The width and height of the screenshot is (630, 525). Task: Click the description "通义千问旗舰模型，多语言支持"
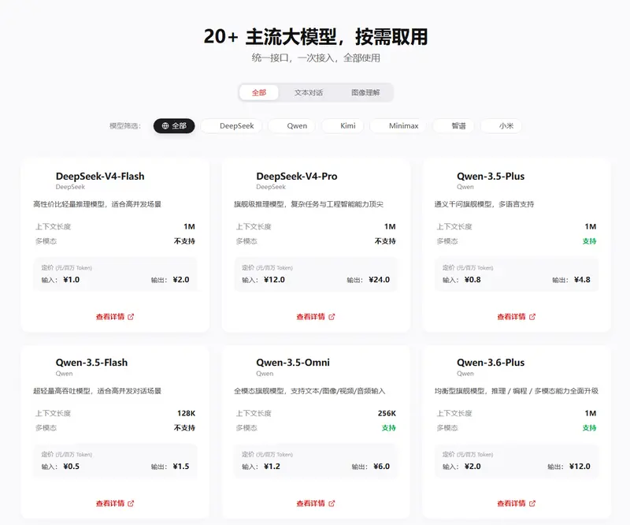tap(484, 204)
